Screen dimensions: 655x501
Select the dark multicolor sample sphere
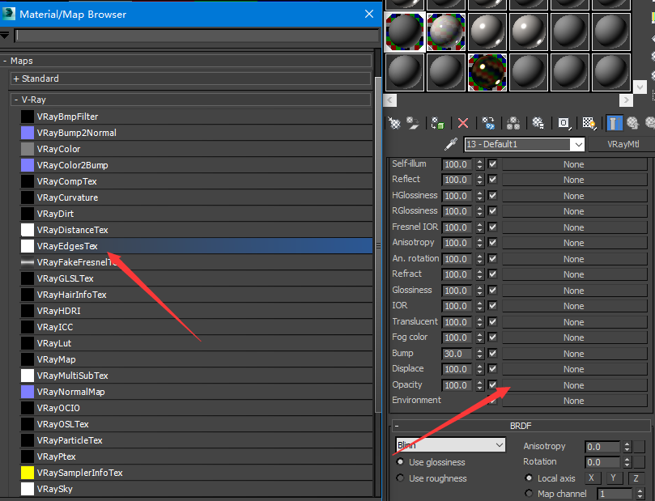[x=487, y=72]
